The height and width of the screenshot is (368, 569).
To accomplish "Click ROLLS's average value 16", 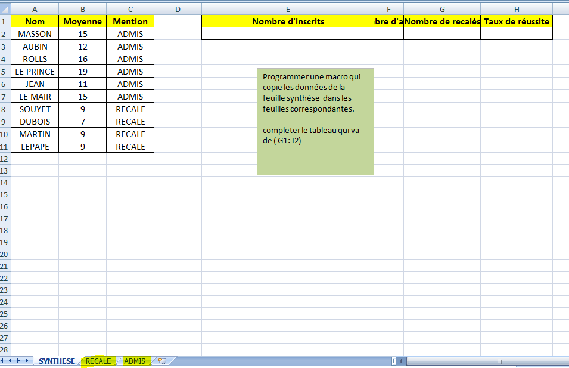I will point(83,59).
